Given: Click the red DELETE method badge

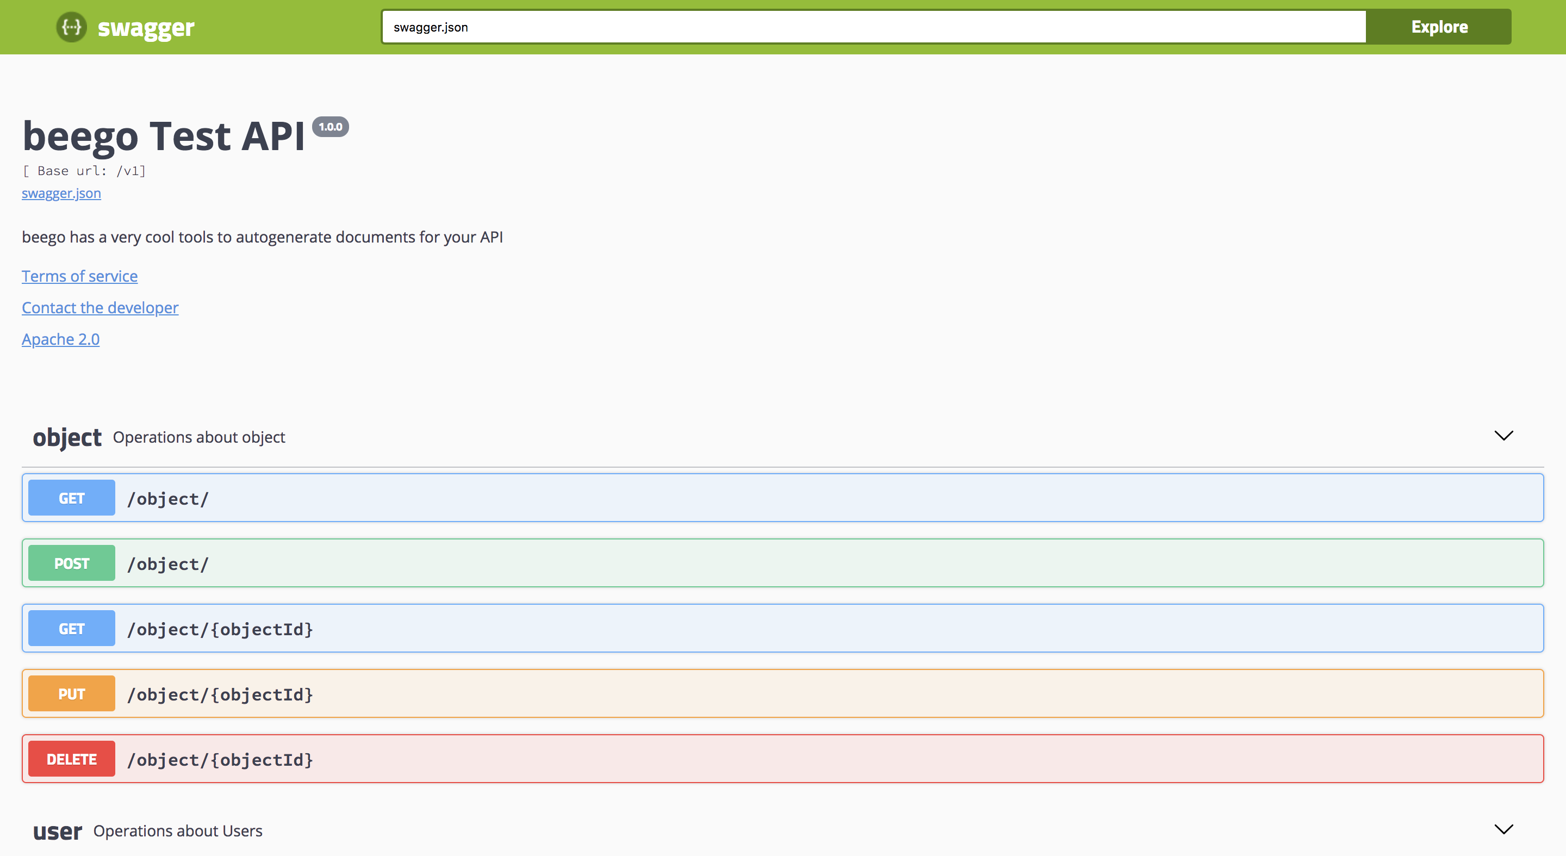Looking at the screenshot, I should click(72, 759).
